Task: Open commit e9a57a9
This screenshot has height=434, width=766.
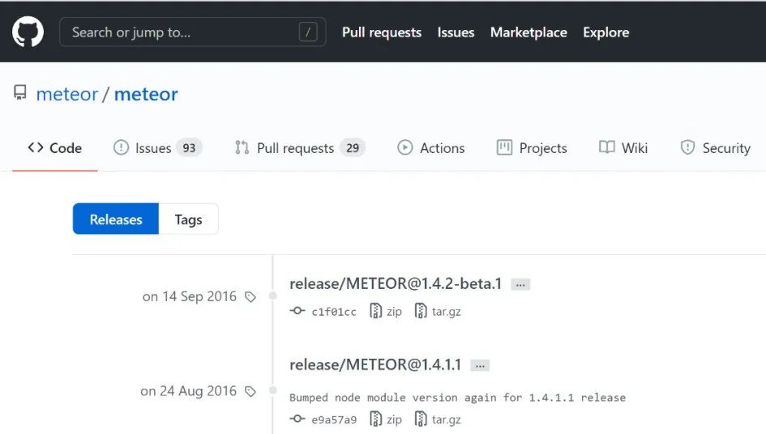Action: tap(333, 419)
